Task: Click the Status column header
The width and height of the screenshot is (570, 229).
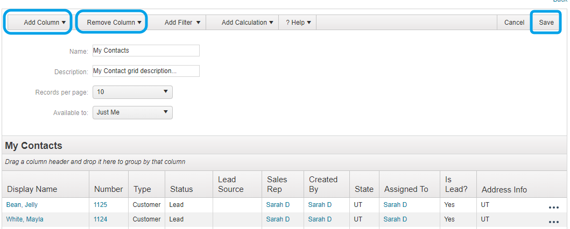Action: coord(189,184)
